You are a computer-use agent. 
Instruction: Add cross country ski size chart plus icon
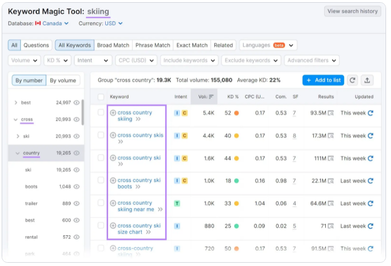coord(113,225)
